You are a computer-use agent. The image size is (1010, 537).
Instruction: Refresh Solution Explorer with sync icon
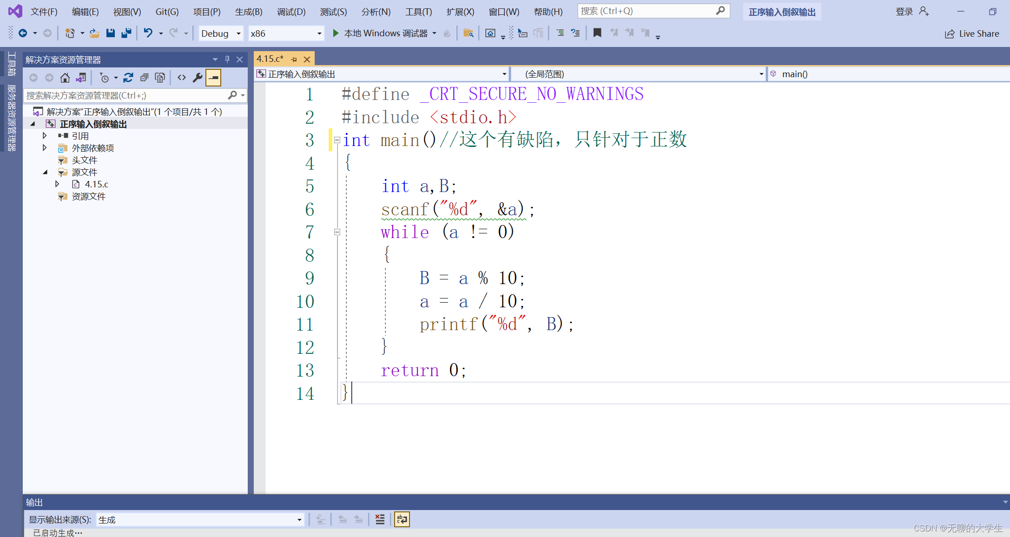pos(128,78)
